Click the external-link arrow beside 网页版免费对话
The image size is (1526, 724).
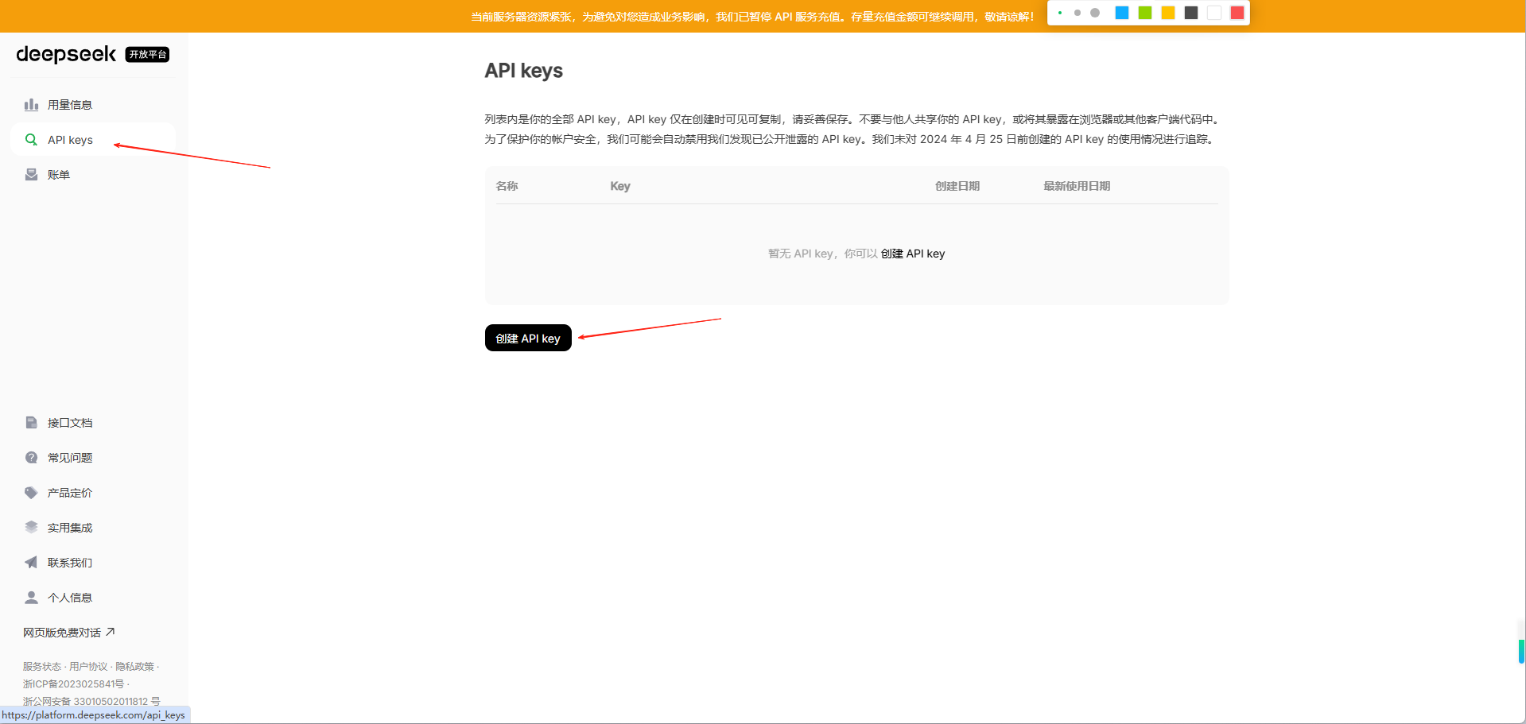[x=111, y=632]
